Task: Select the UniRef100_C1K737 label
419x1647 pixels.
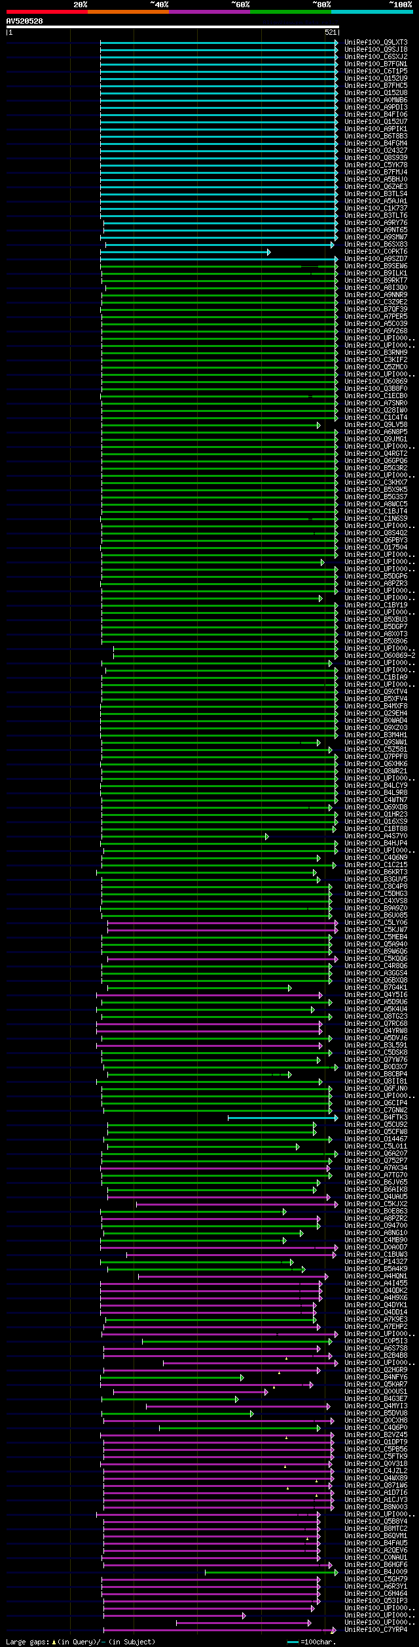Action: [376, 209]
